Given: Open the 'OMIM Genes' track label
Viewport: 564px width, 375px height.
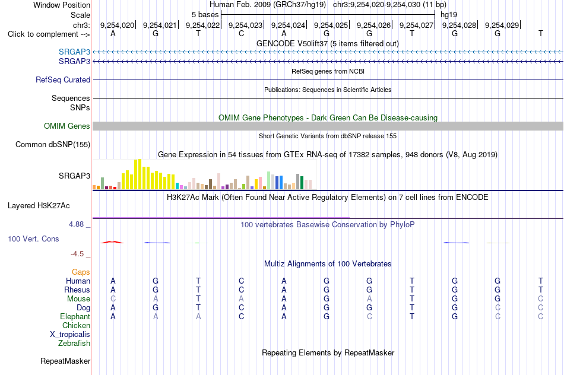Looking at the screenshot, I should [67, 126].
